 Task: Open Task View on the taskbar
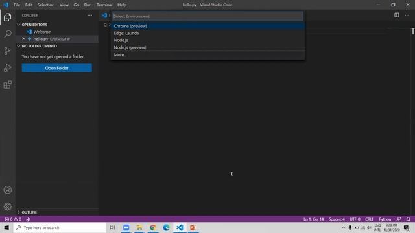112,227
